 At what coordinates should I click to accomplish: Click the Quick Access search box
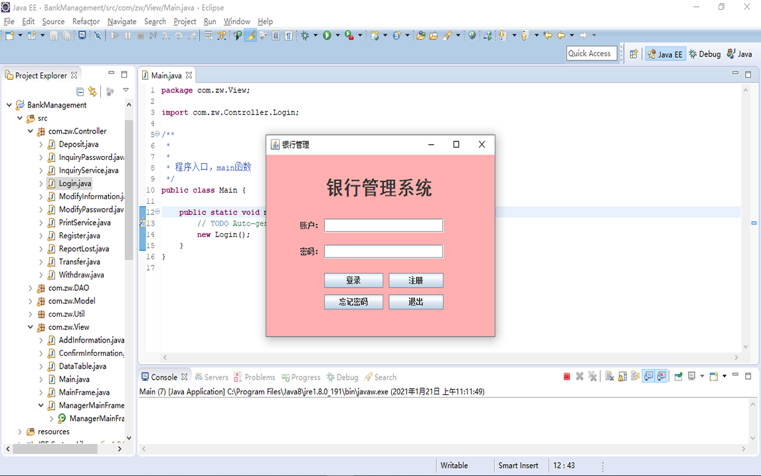592,53
